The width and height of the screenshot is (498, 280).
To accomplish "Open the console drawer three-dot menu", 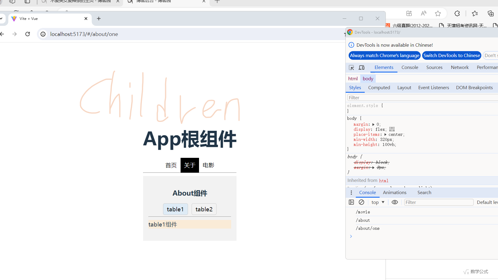I will [x=351, y=193].
